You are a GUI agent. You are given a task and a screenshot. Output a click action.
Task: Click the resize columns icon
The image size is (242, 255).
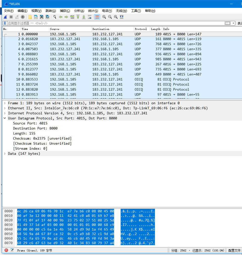point(122,17)
